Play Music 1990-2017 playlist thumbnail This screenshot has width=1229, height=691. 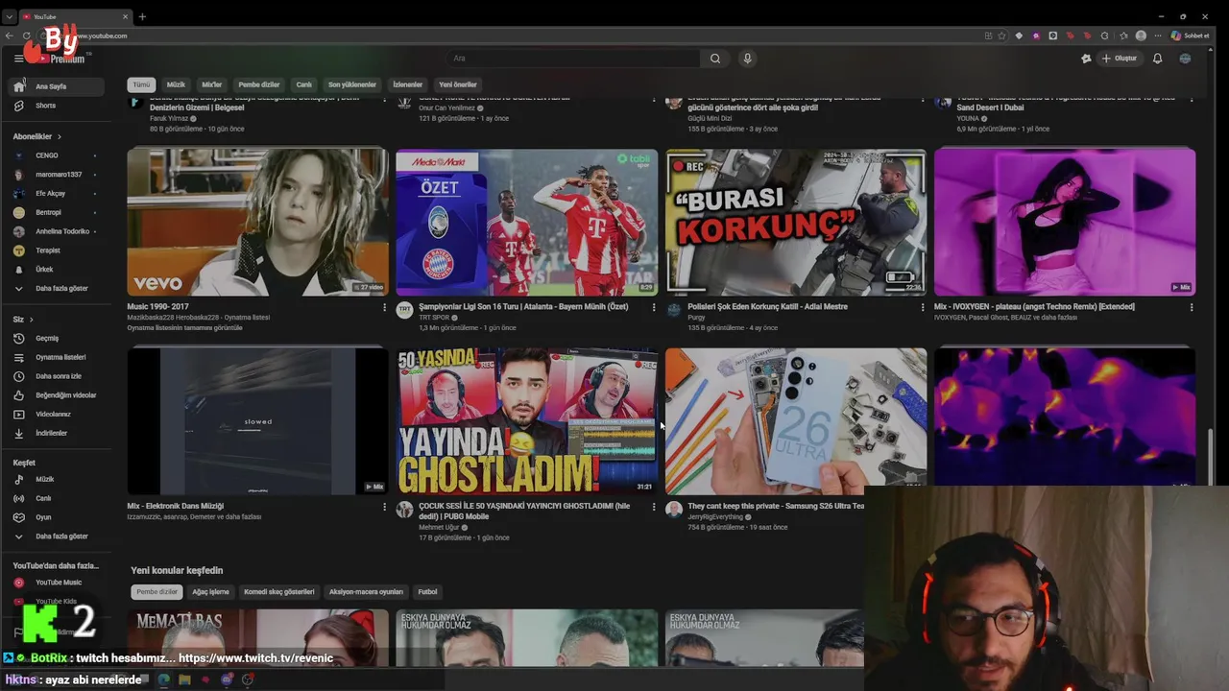[257, 222]
